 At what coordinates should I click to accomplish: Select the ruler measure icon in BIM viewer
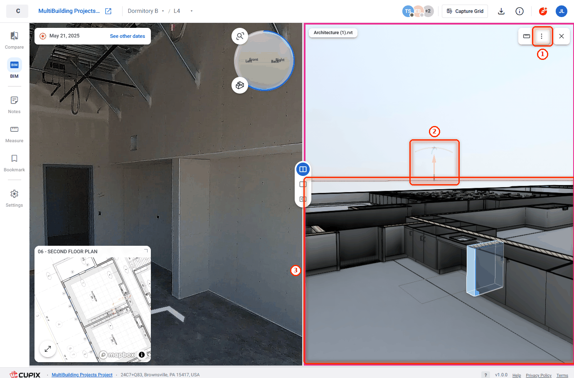527,36
